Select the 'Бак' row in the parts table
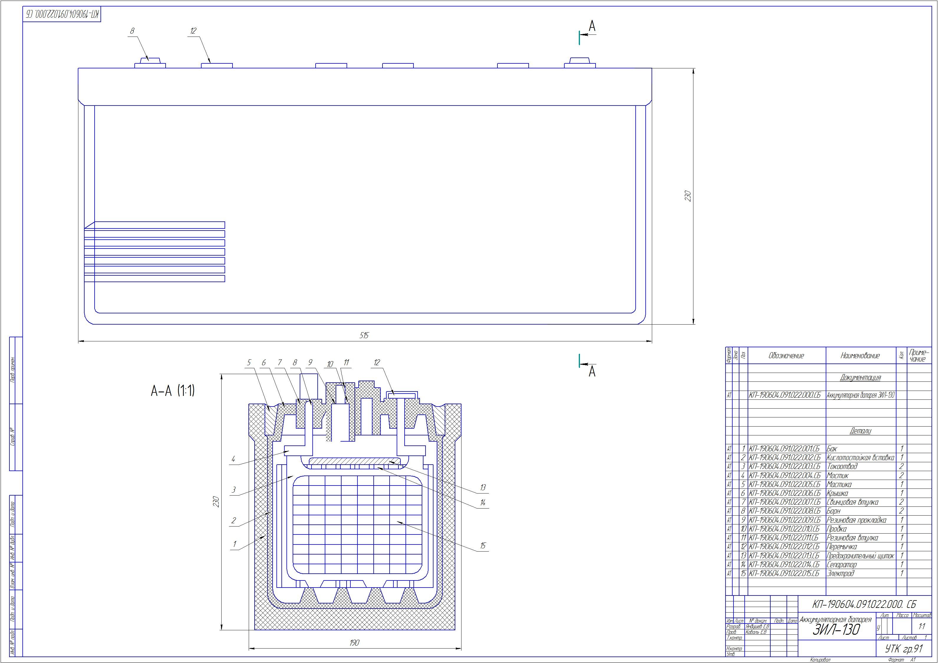The image size is (938, 663). point(832,449)
